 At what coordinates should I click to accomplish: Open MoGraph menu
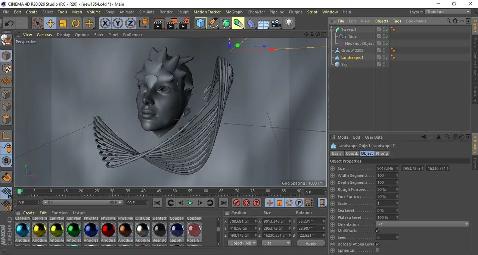click(234, 12)
